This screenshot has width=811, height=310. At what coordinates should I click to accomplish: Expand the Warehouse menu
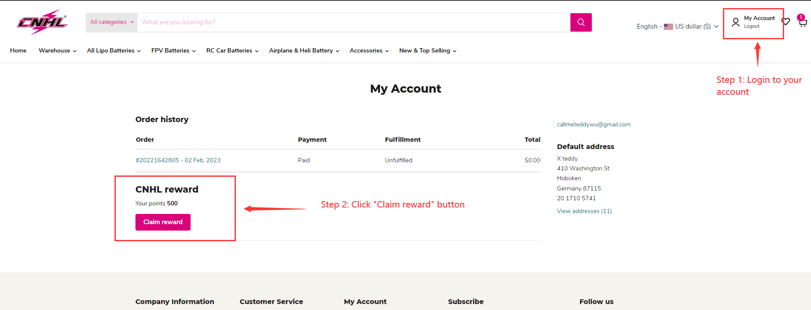[57, 51]
